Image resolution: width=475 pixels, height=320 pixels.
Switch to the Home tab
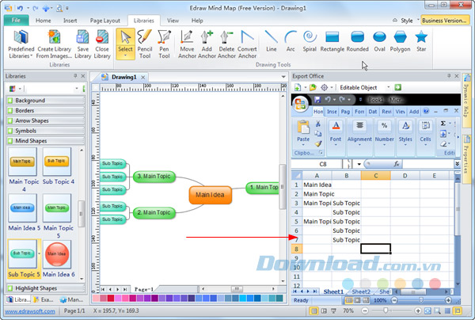point(43,21)
